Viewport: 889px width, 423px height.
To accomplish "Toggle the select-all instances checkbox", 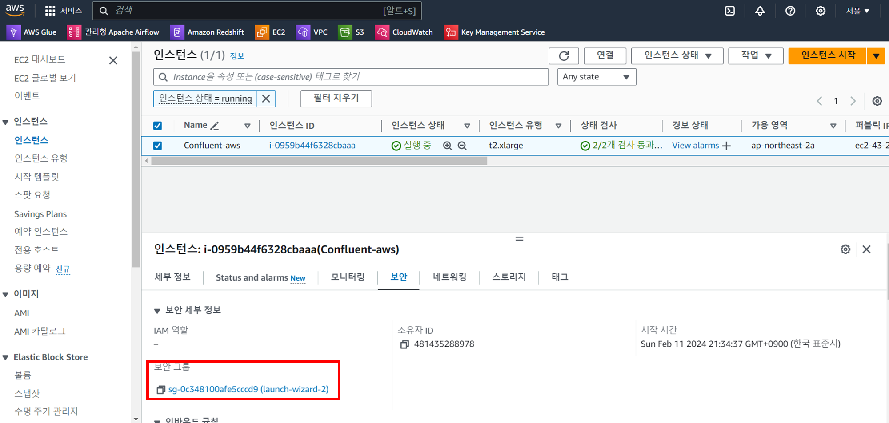I will coord(157,126).
